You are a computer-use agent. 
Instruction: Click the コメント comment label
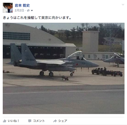39,121
